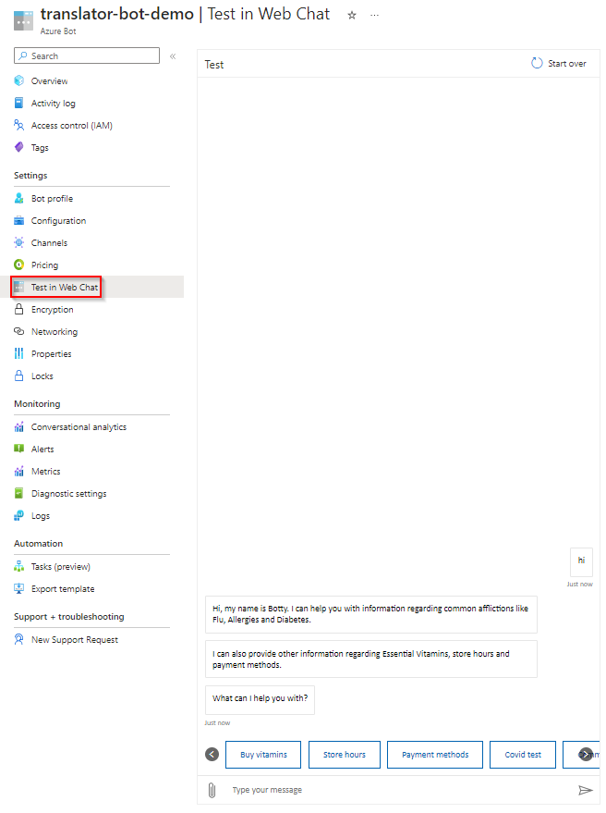Show more suggested replies with right arrow

pyautogui.click(x=586, y=755)
